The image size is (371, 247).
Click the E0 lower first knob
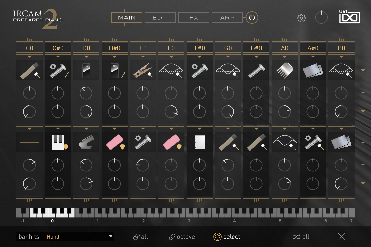tap(143, 165)
